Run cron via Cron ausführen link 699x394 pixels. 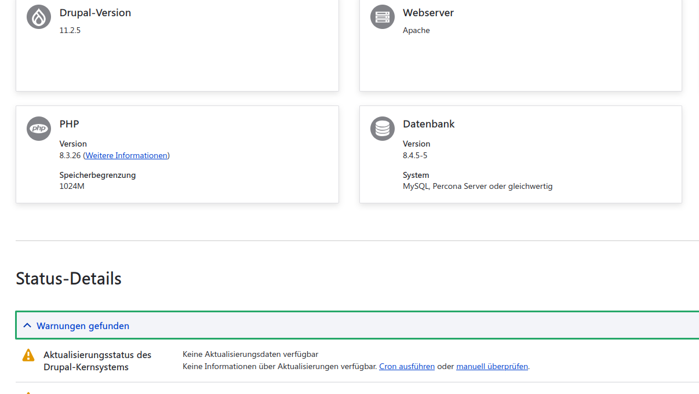[406, 366]
